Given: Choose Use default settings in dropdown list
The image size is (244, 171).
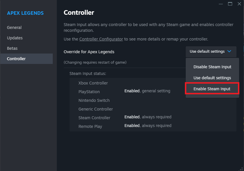Looking at the screenshot, I should point(212,78).
